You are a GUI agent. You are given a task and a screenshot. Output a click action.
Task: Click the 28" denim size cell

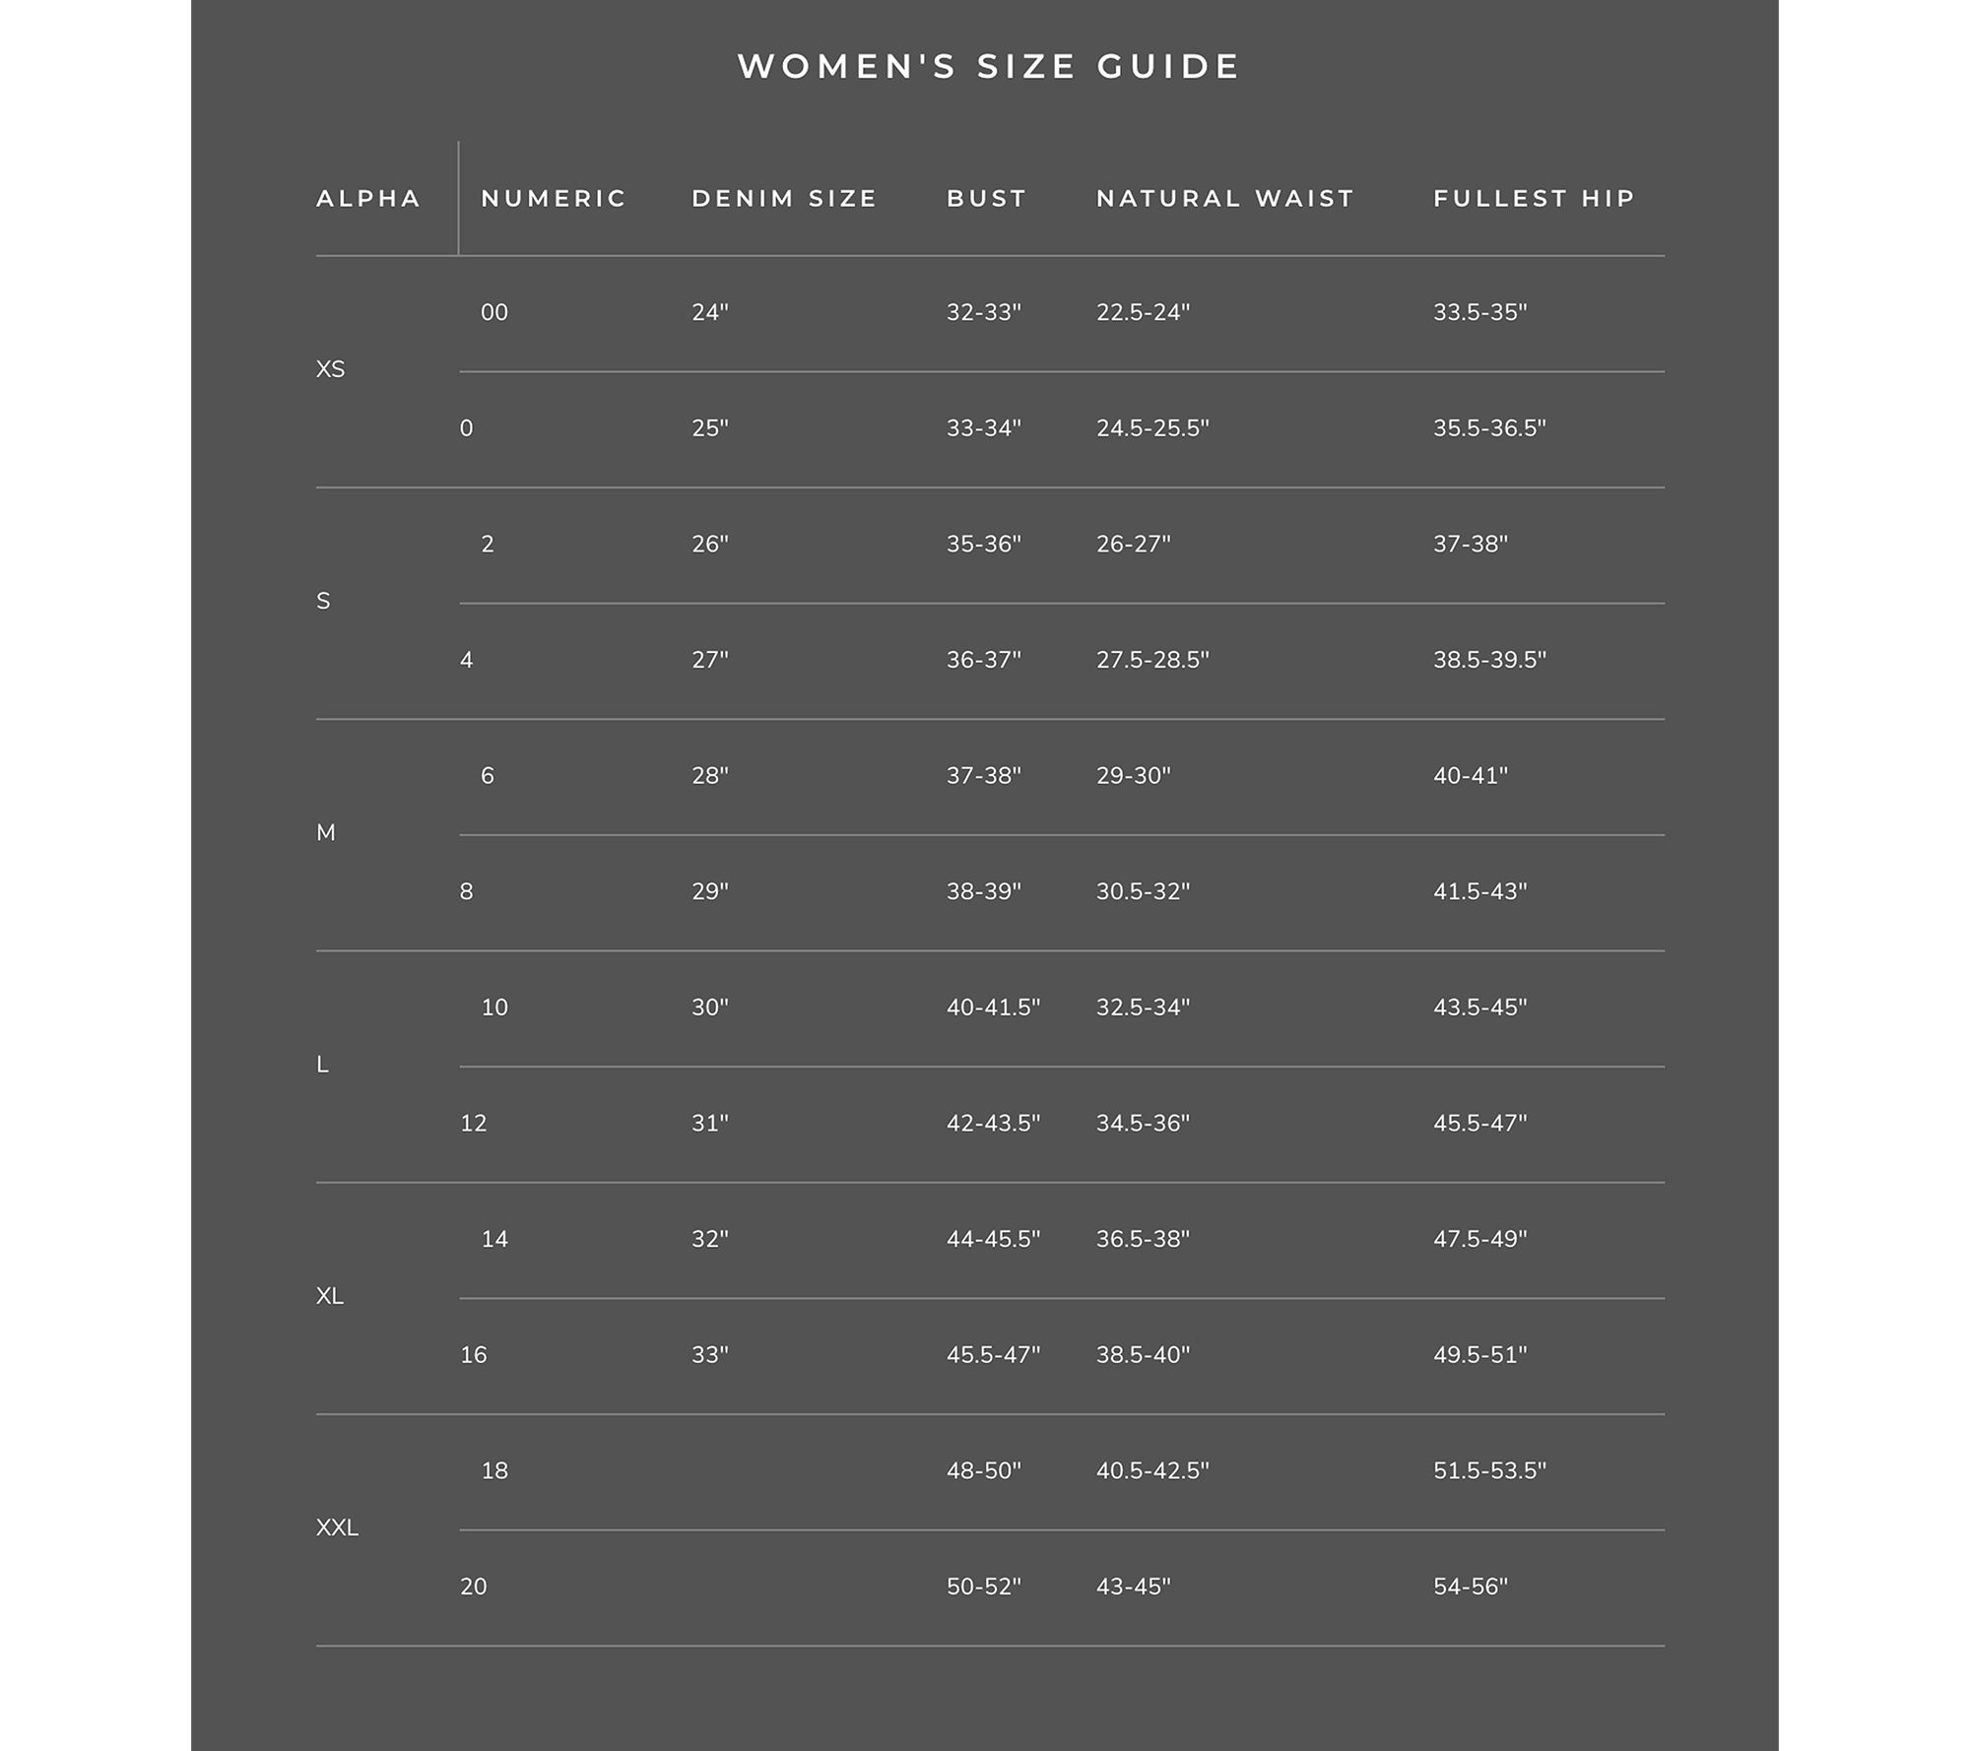[709, 776]
